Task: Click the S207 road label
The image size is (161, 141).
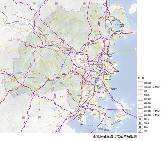Action: [96, 11]
